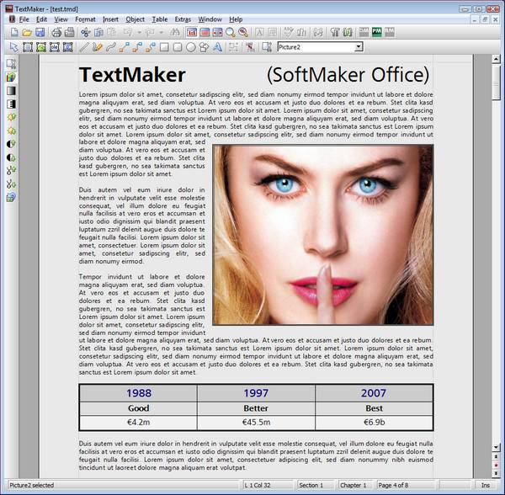Select the Ellipse shape tool
505x495 pixels.
[x=192, y=47]
